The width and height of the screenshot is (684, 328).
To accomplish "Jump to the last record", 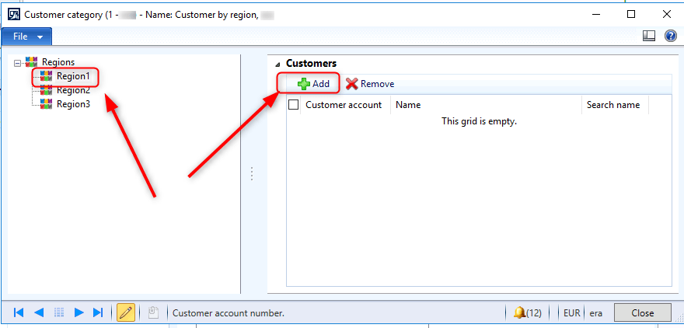I will [98, 312].
